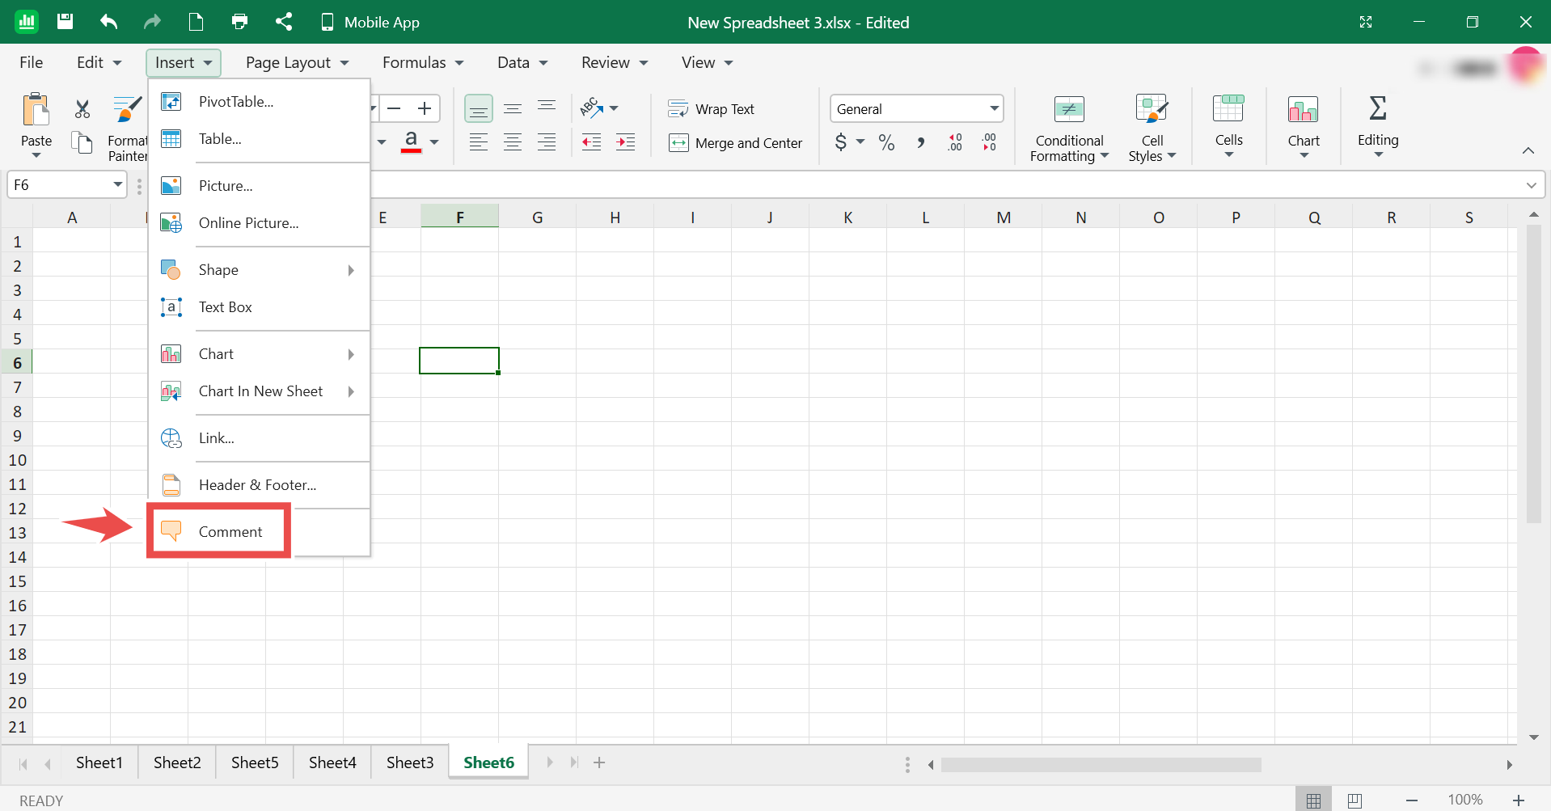Expand the formula bar
The width and height of the screenshot is (1551, 811).
(x=1531, y=185)
